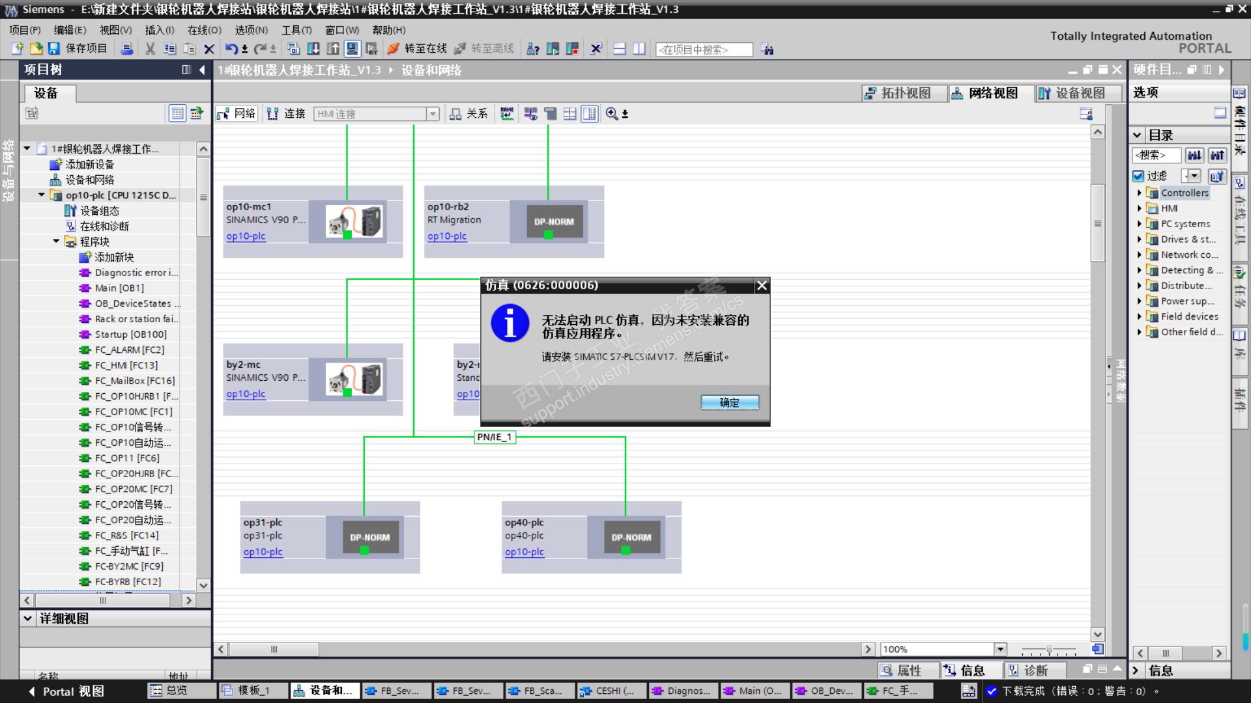Viewport: 1251px width, 703px height.
Task: Click the project search input field
Action: point(704,49)
